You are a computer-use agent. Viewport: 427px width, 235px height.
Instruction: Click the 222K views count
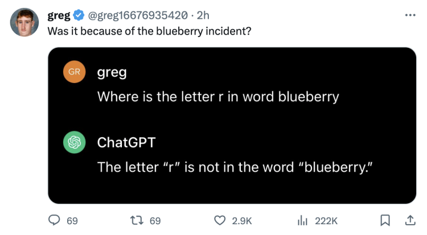(326, 221)
